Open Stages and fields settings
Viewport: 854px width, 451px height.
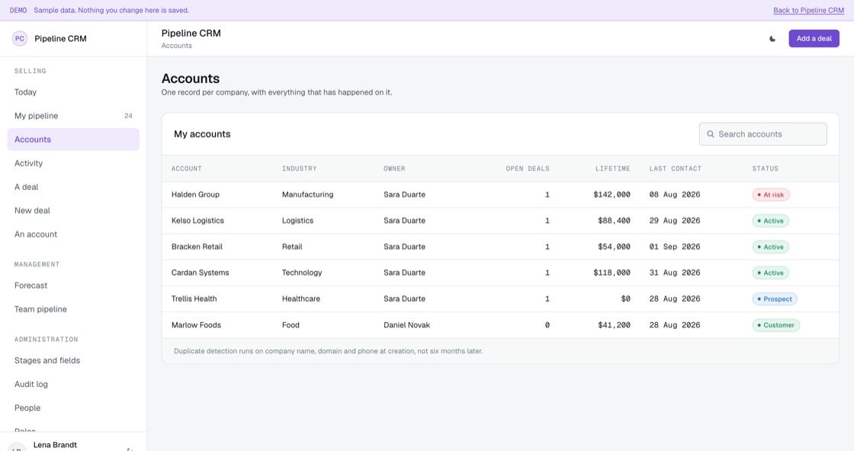[x=73, y=360]
